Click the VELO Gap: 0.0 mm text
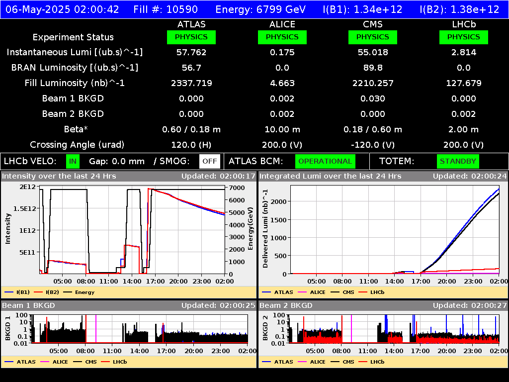 coord(116,162)
